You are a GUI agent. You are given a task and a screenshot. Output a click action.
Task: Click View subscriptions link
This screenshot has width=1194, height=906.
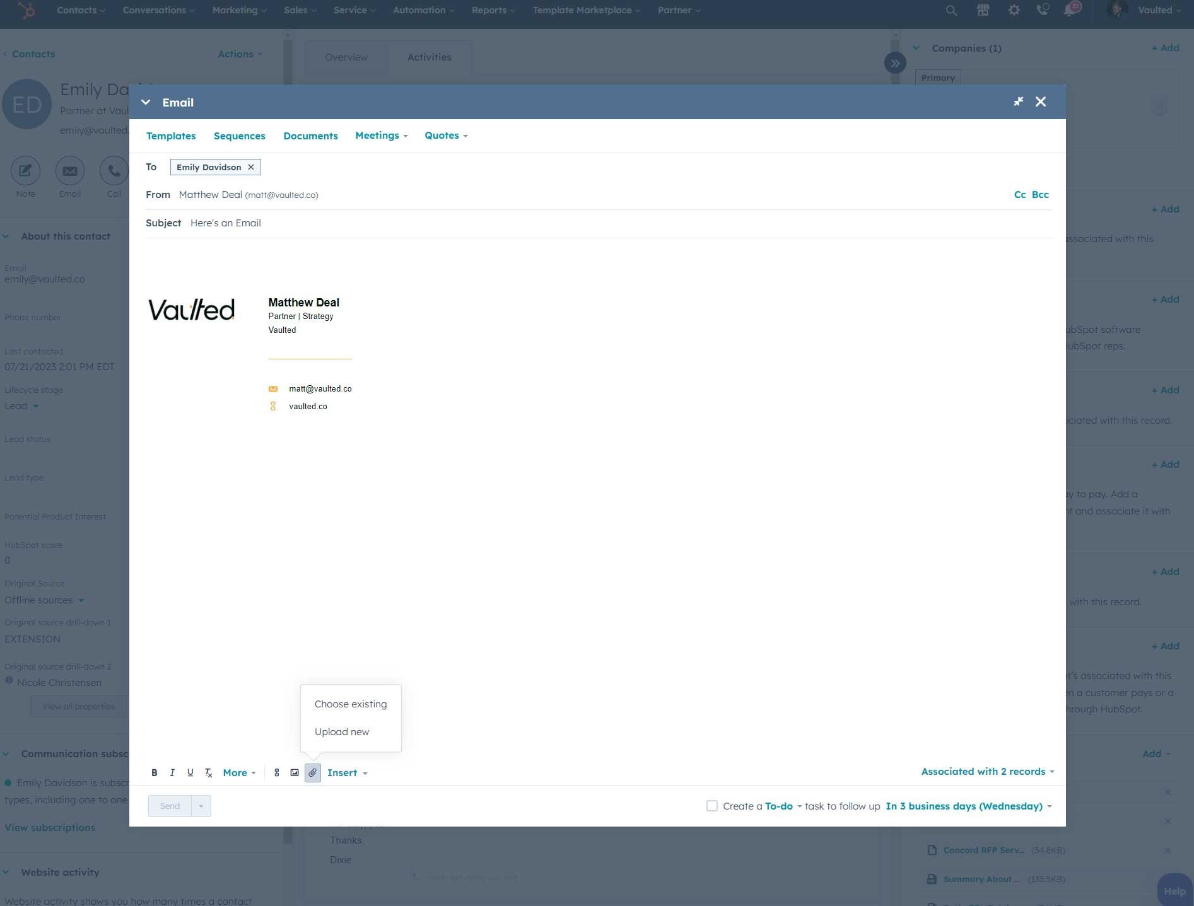point(50,828)
